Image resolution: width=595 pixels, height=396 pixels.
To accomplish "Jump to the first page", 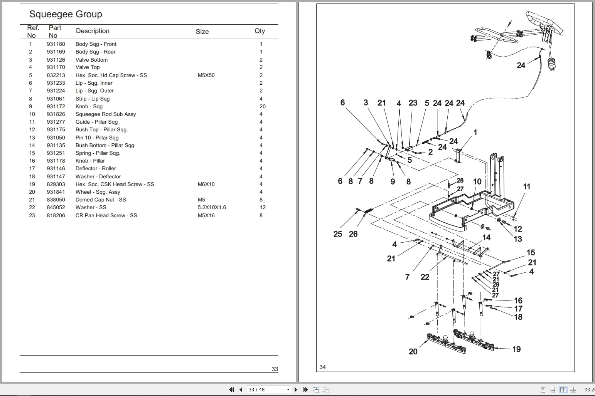I will click(x=231, y=389).
